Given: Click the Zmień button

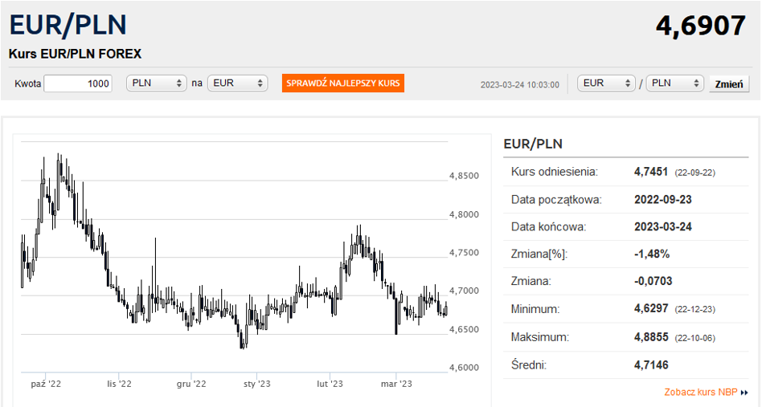Looking at the screenshot, I should [729, 84].
